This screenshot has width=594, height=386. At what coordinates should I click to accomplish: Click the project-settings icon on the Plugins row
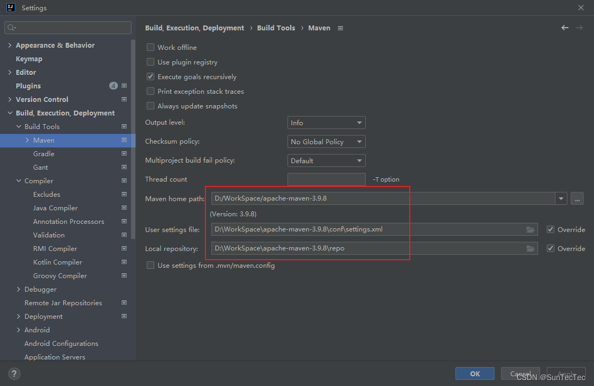pyautogui.click(x=124, y=86)
